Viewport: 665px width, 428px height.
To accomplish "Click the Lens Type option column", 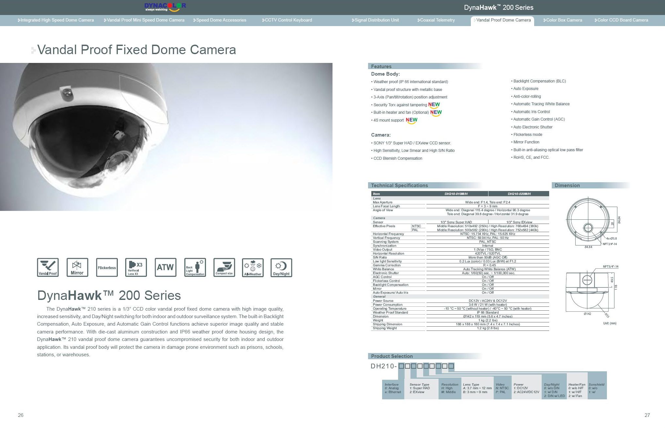I will 477,389.
